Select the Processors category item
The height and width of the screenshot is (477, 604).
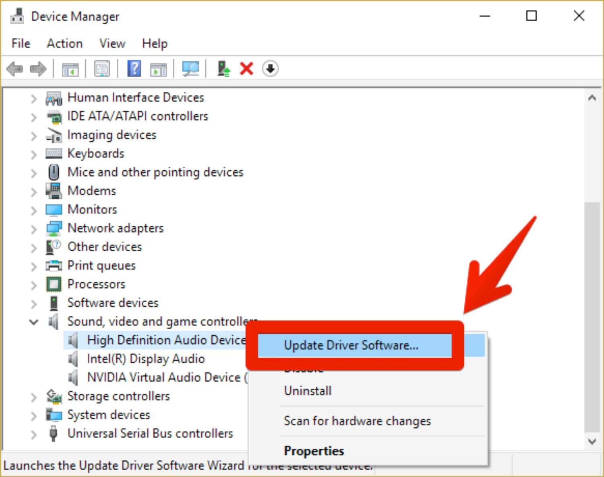point(96,284)
